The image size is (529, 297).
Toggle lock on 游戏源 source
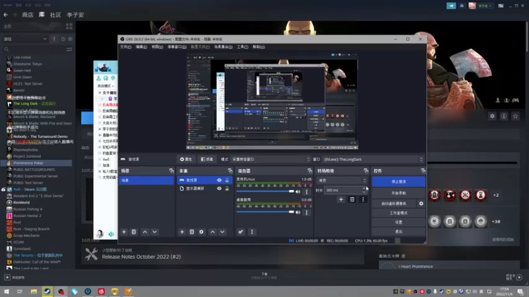pos(227,180)
